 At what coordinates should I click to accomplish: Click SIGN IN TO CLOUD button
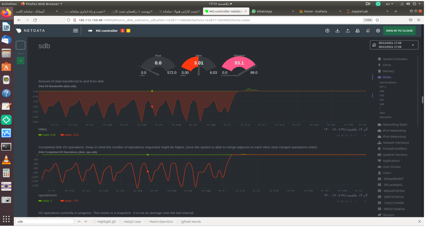[399, 31]
